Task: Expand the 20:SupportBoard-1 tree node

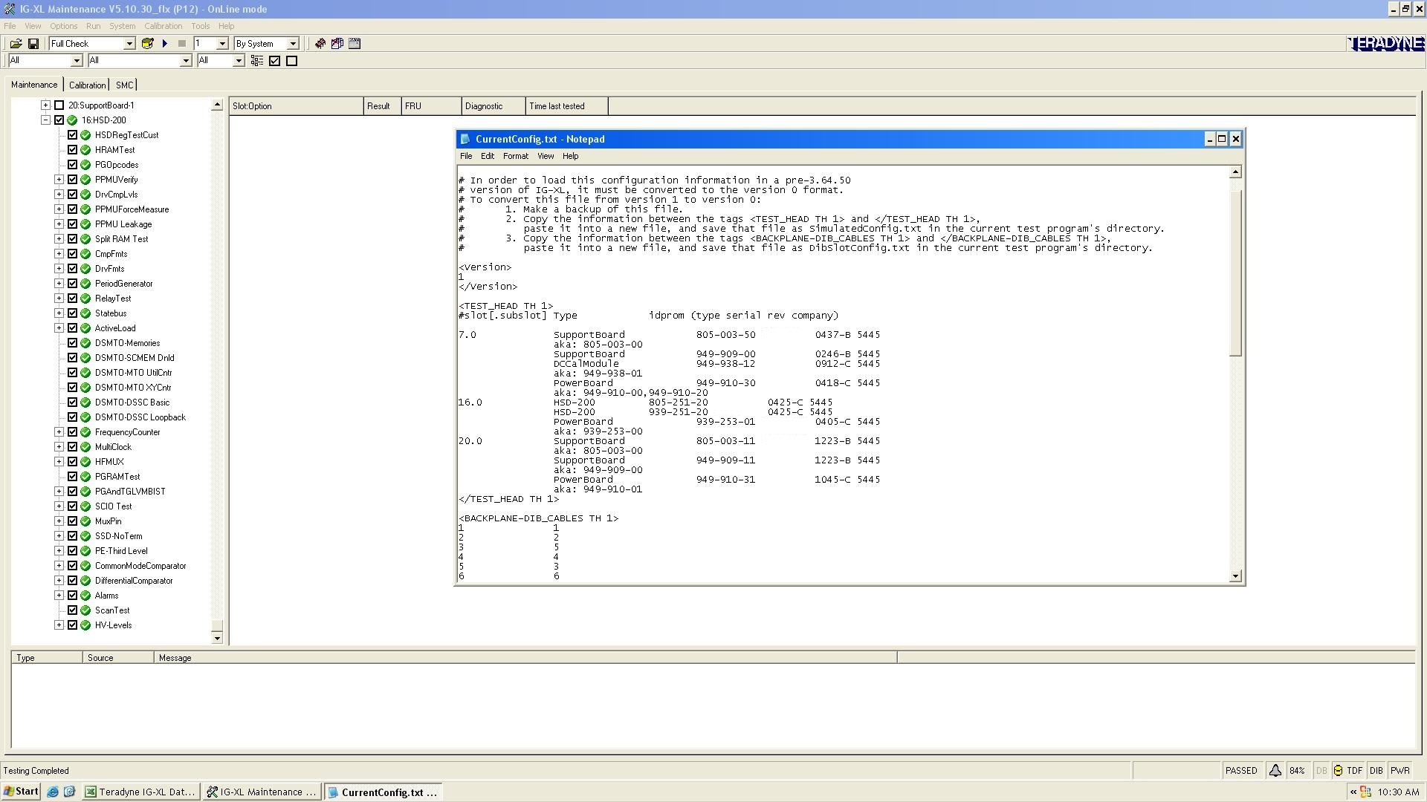Action: 45,105
